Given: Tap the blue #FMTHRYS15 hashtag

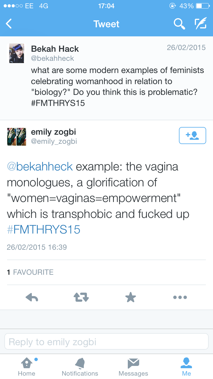Looking at the screenshot, I should click(43, 230).
